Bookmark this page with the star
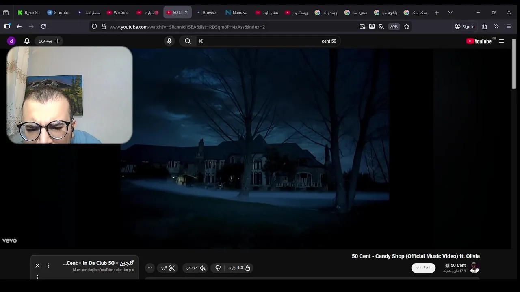 pyautogui.click(x=407, y=26)
